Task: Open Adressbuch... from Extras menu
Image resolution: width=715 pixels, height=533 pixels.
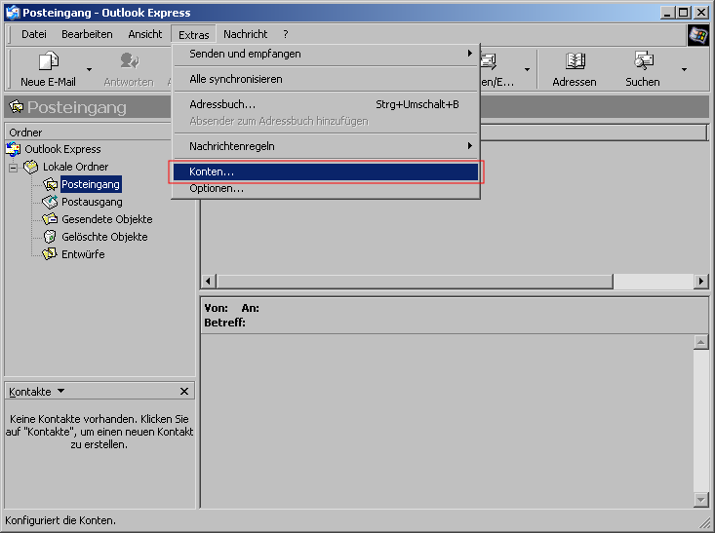Action: coord(326,104)
